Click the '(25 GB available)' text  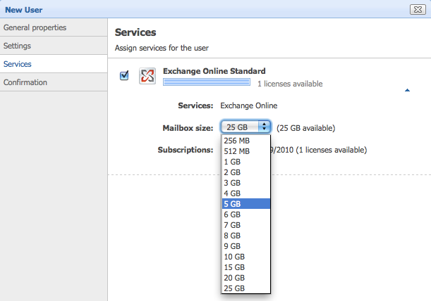pos(305,128)
